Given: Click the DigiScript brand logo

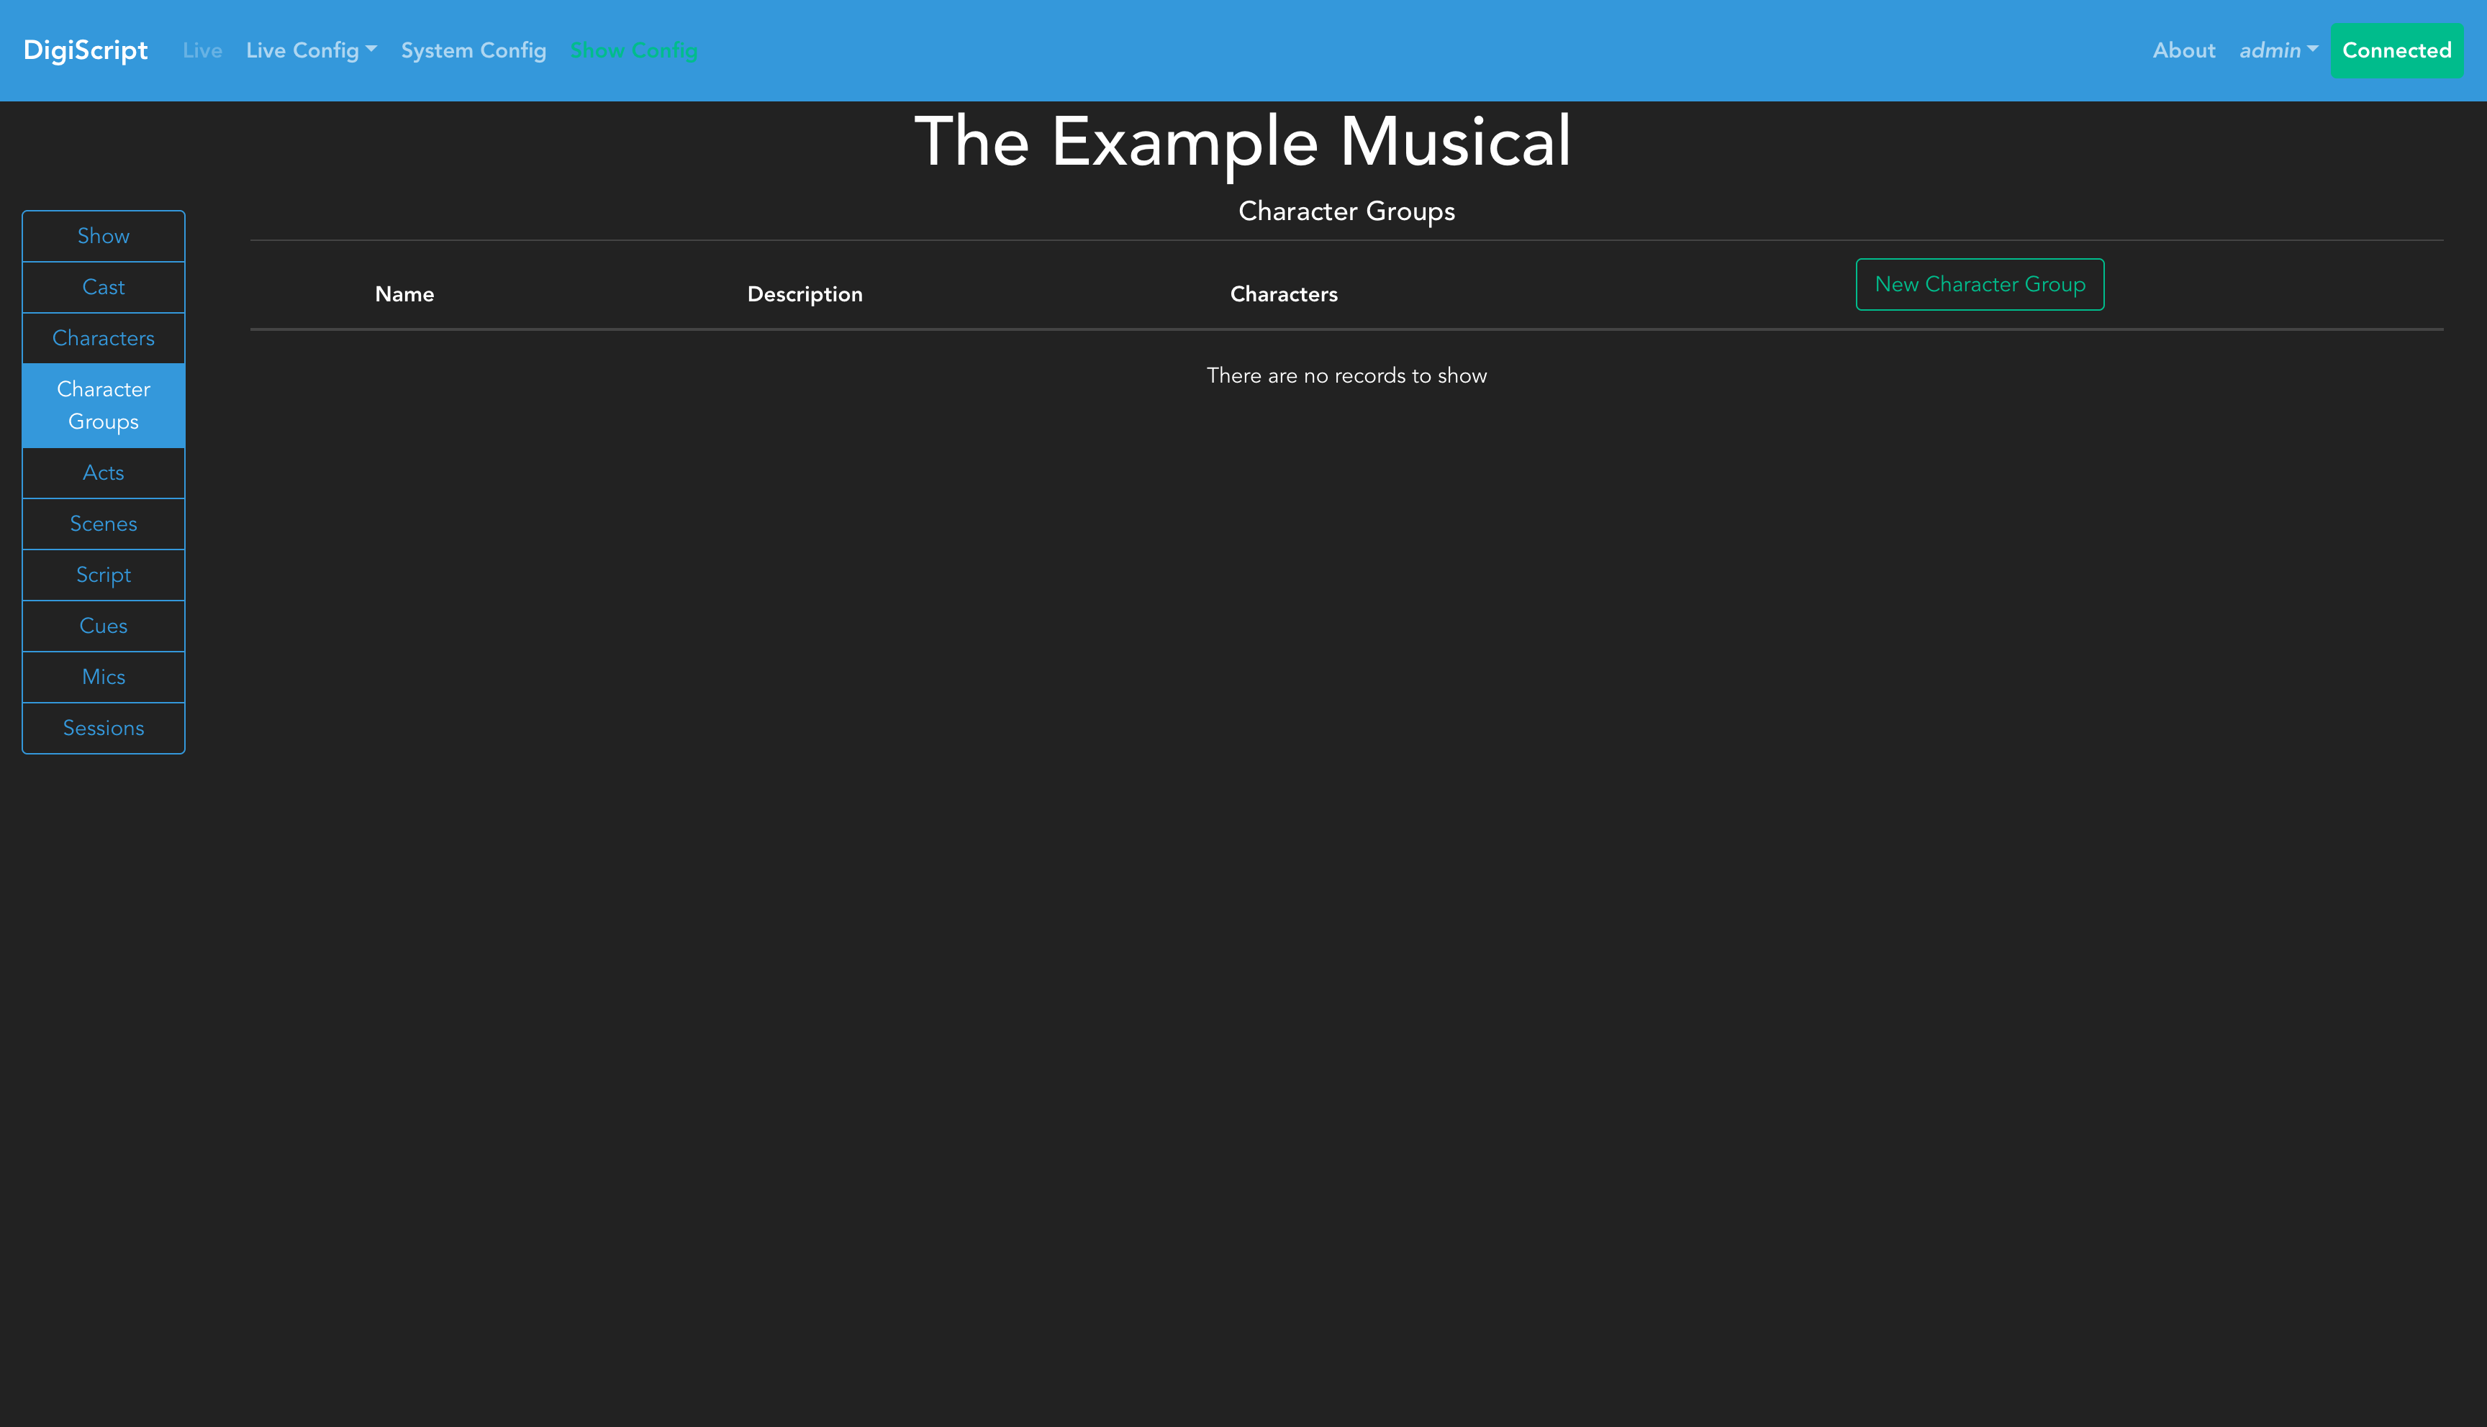Looking at the screenshot, I should click(86, 50).
